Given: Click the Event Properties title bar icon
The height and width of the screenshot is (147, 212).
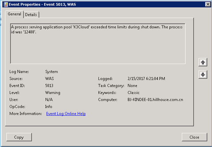Looking at the screenshot, I should [6, 5].
